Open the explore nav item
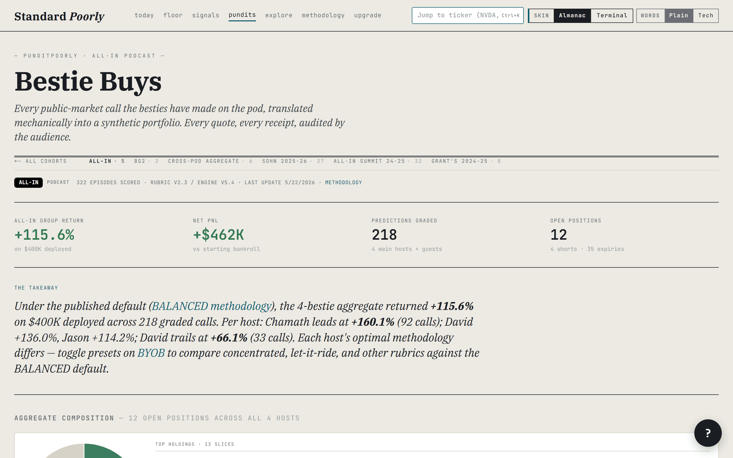Screen dimensions: 733x458 [279, 15]
